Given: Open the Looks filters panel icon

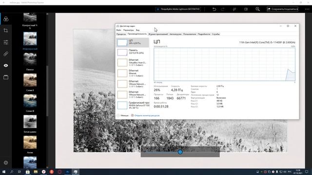Looking at the screenshot, I should pyautogui.click(x=6, y=19).
